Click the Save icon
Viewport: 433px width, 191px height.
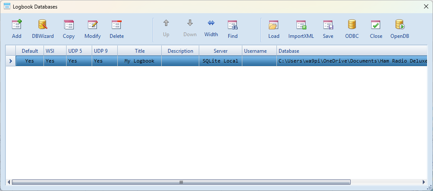coord(328,25)
